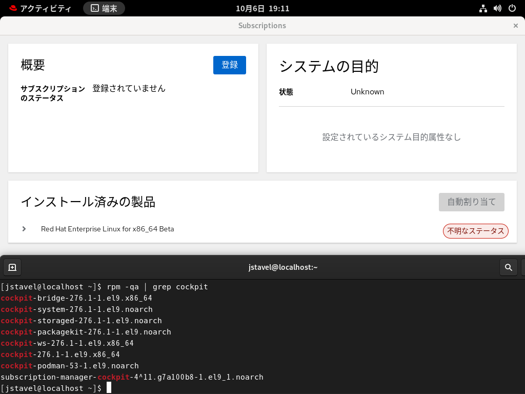Expand the Red Hat Enterprise Linux product row
525x394 pixels.
click(24, 229)
